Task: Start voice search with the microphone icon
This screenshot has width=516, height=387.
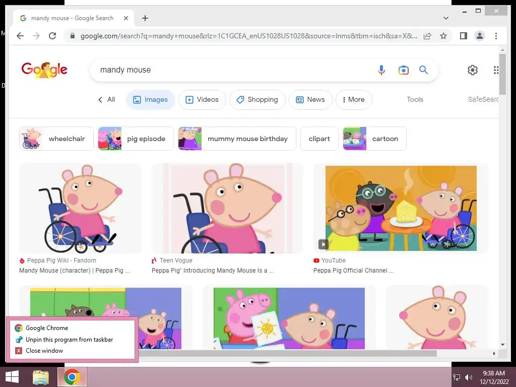Action: (381, 70)
